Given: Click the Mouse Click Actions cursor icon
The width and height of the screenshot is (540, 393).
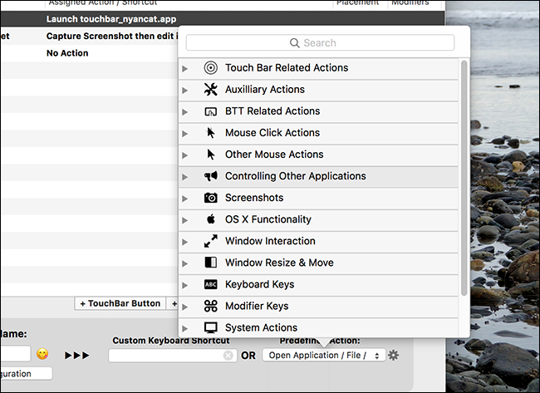Looking at the screenshot, I should 210,133.
